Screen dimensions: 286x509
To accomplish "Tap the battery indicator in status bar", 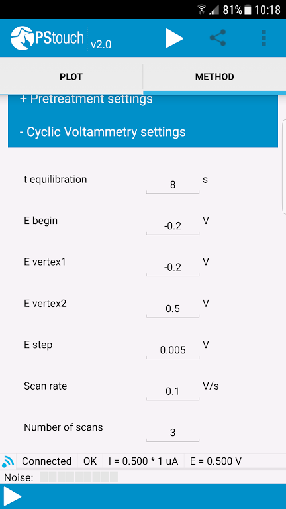I will tap(248, 10).
